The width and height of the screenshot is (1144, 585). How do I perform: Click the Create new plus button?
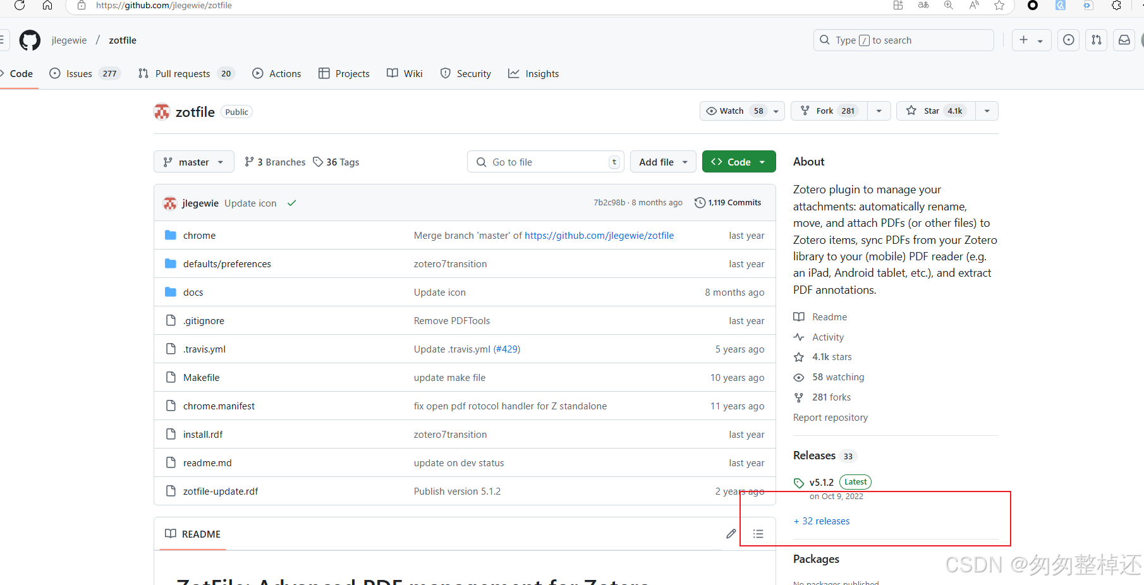pos(1031,40)
